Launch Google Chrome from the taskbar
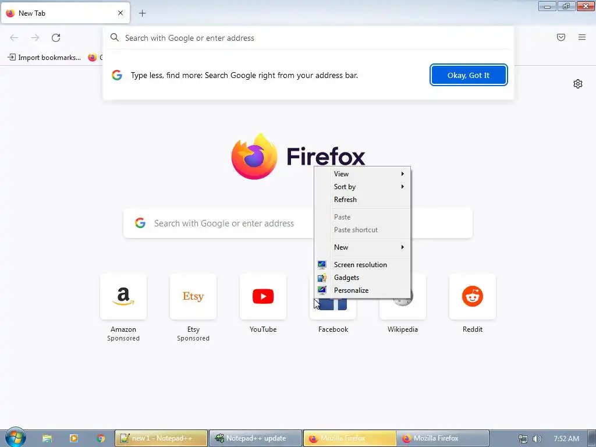596x447 pixels. coord(101,438)
